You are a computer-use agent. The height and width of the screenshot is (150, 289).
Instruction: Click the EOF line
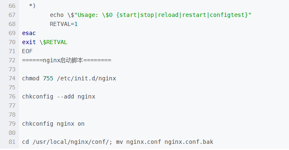pyautogui.click(x=27, y=51)
